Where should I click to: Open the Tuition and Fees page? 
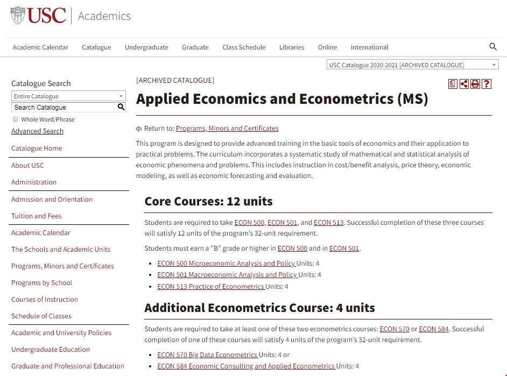pyautogui.click(x=36, y=216)
